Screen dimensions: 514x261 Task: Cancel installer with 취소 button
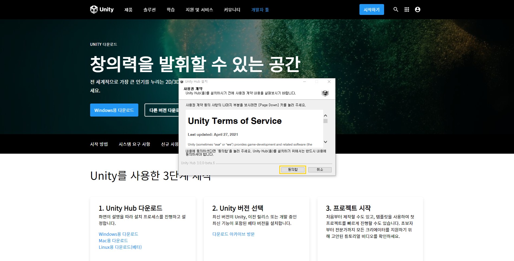pos(320,170)
